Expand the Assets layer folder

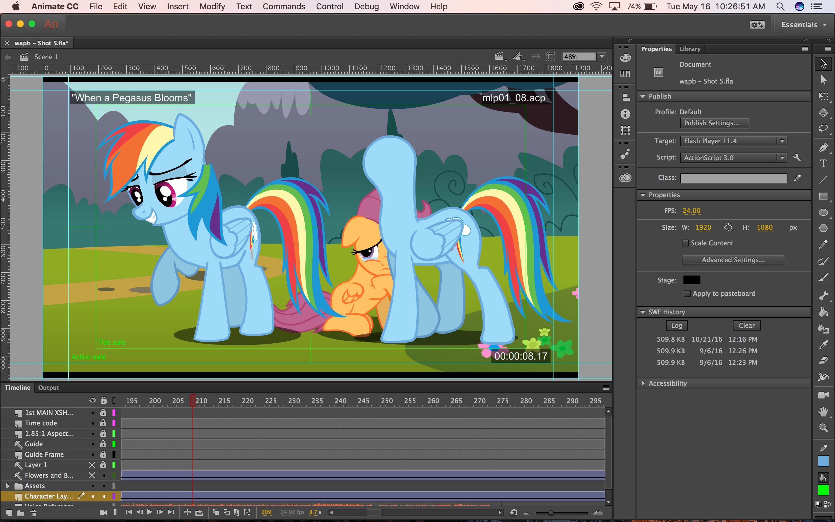coord(8,486)
